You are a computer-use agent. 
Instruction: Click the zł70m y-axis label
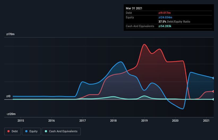(x=10, y=34)
